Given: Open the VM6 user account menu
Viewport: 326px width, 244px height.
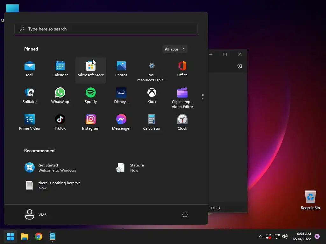Looking at the screenshot, I should (36, 214).
